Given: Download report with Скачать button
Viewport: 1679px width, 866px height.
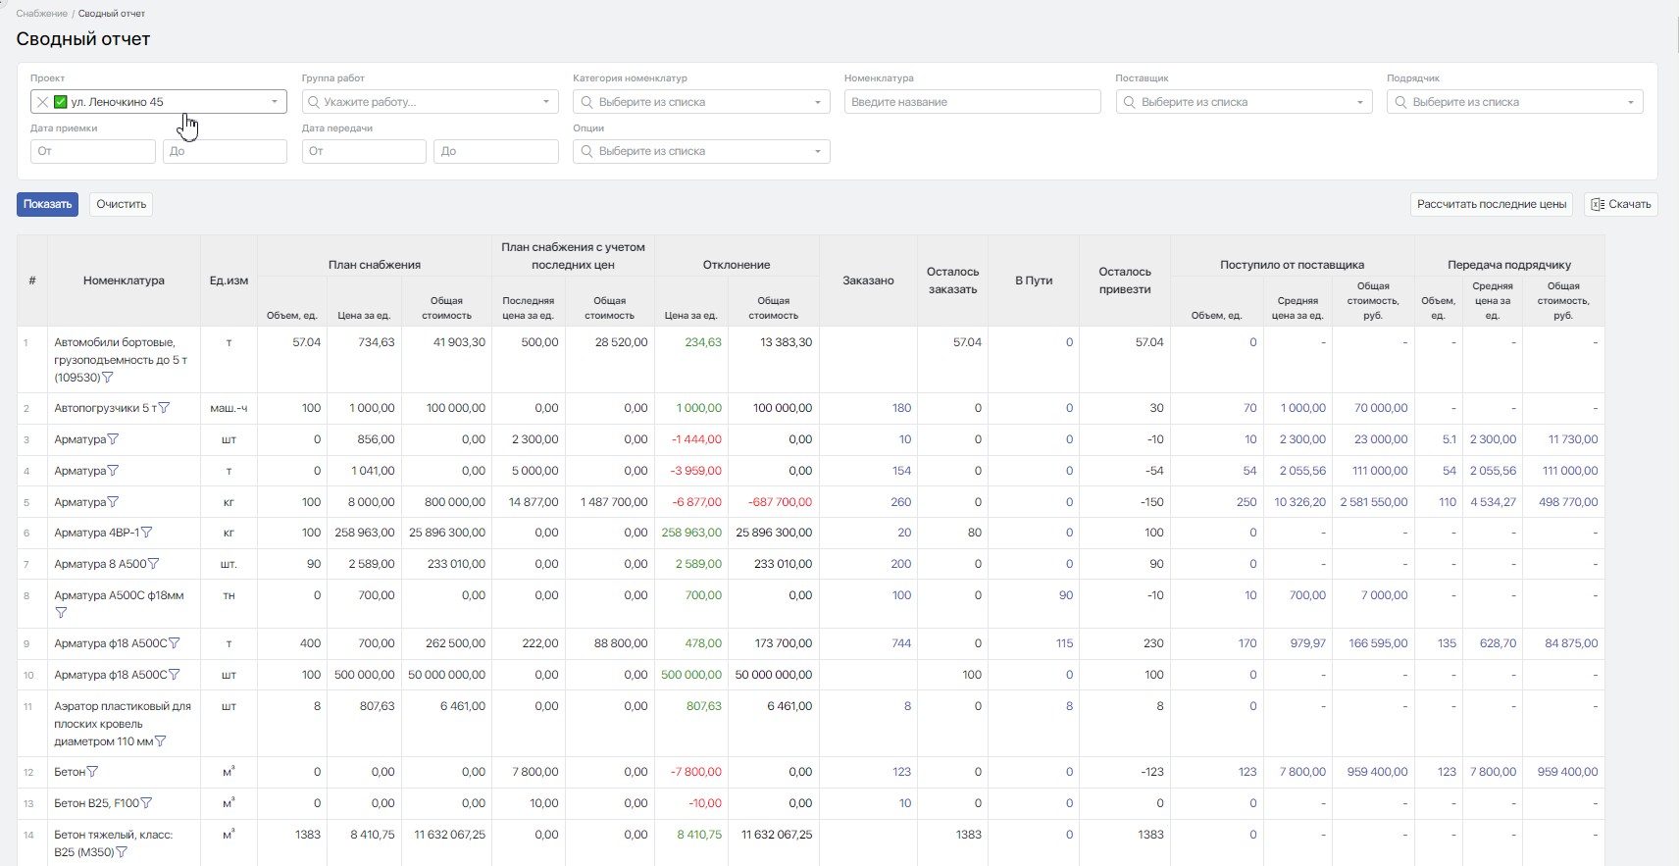Looking at the screenshot, I should coord(1620,204).
